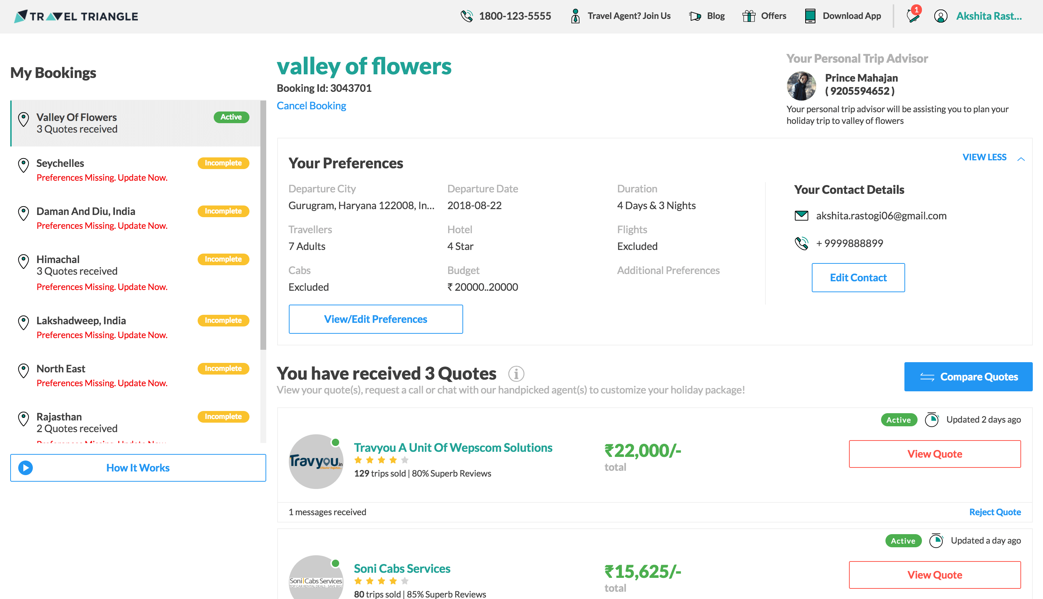1043x599 pixels.
Task: Click the info icon beside received Quotes
Action: [516, 373]
